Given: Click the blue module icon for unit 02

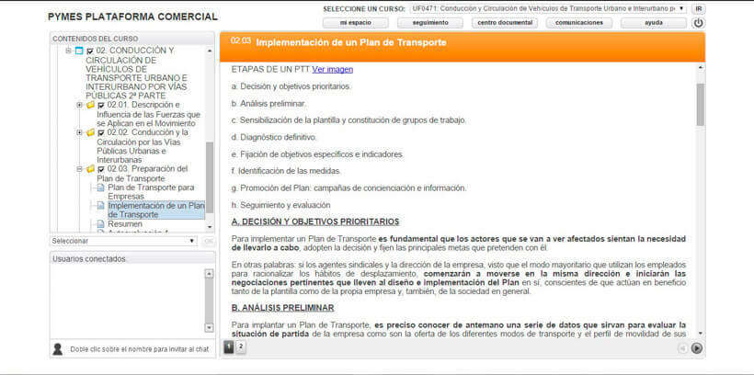Looking at the screenshot, I should pos(79,51).
